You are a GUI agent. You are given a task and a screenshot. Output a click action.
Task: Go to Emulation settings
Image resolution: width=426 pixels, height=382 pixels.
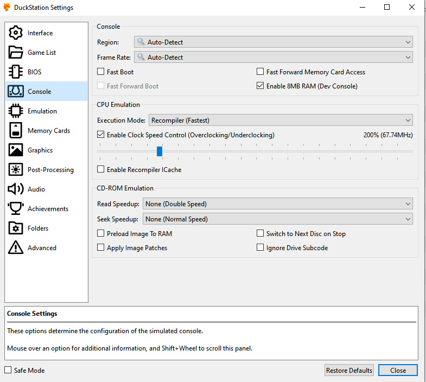click(47, 111)
